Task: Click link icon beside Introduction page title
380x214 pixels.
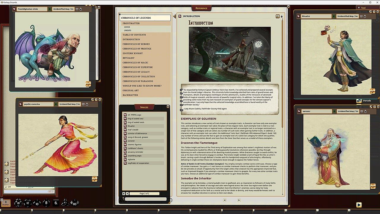Action: (180, 16)
